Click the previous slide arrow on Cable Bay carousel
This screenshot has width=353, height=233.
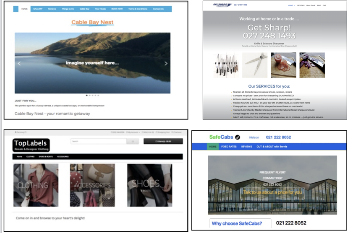(x=19, y=64)
